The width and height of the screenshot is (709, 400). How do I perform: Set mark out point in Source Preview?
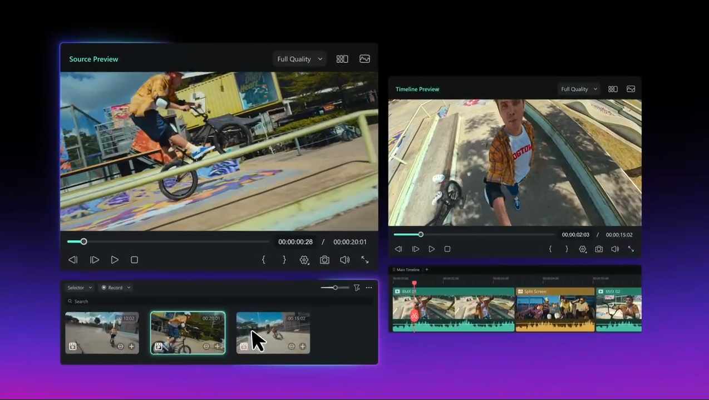(284, 260)
